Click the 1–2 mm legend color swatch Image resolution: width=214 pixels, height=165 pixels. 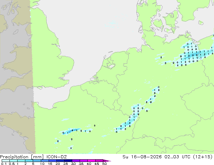[x=21, y=161]
